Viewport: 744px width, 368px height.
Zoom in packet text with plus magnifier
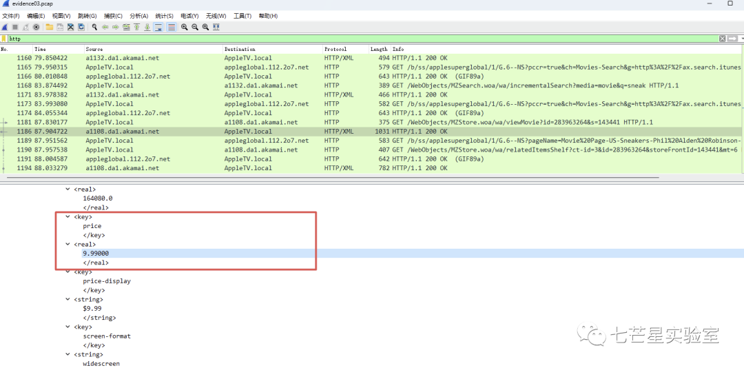184,27
